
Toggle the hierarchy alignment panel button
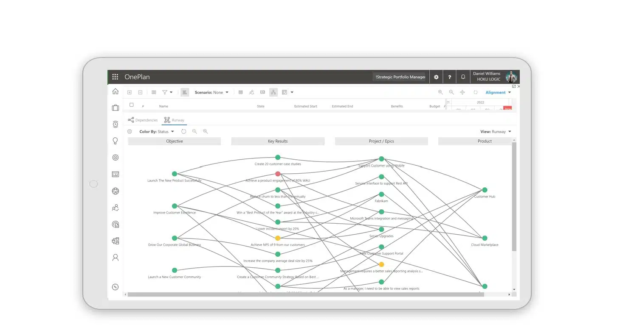click(273, 92)
